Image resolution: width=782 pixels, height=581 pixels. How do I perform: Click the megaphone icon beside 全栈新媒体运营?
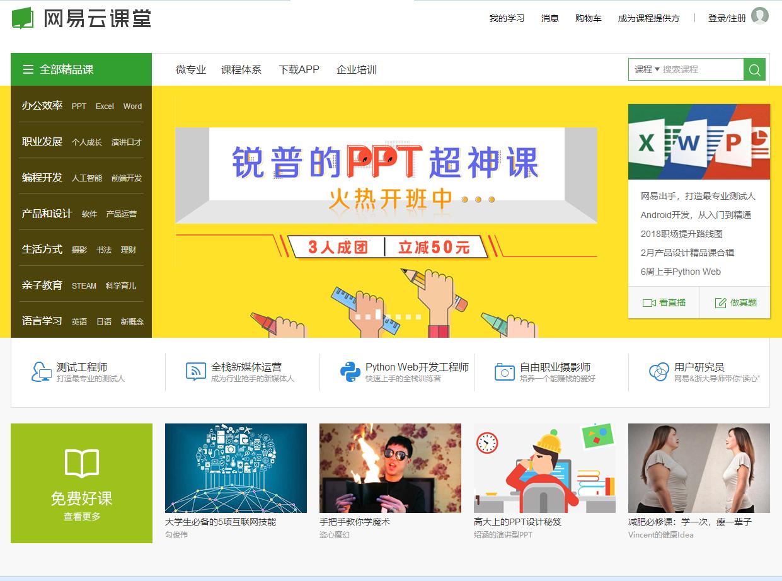pyautogui.click(x=195, y=371)
